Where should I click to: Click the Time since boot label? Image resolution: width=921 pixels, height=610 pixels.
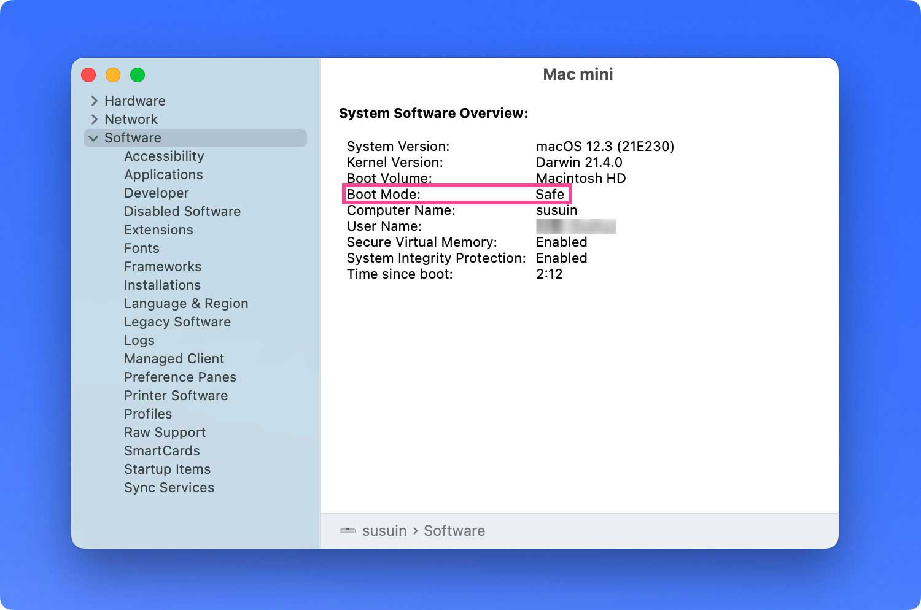tap(400, 274)
